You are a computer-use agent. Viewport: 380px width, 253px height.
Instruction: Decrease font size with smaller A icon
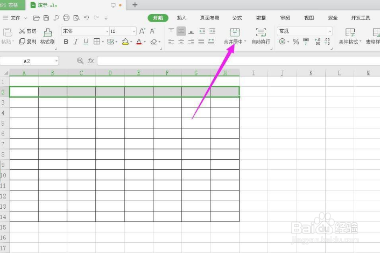(152, 31)
